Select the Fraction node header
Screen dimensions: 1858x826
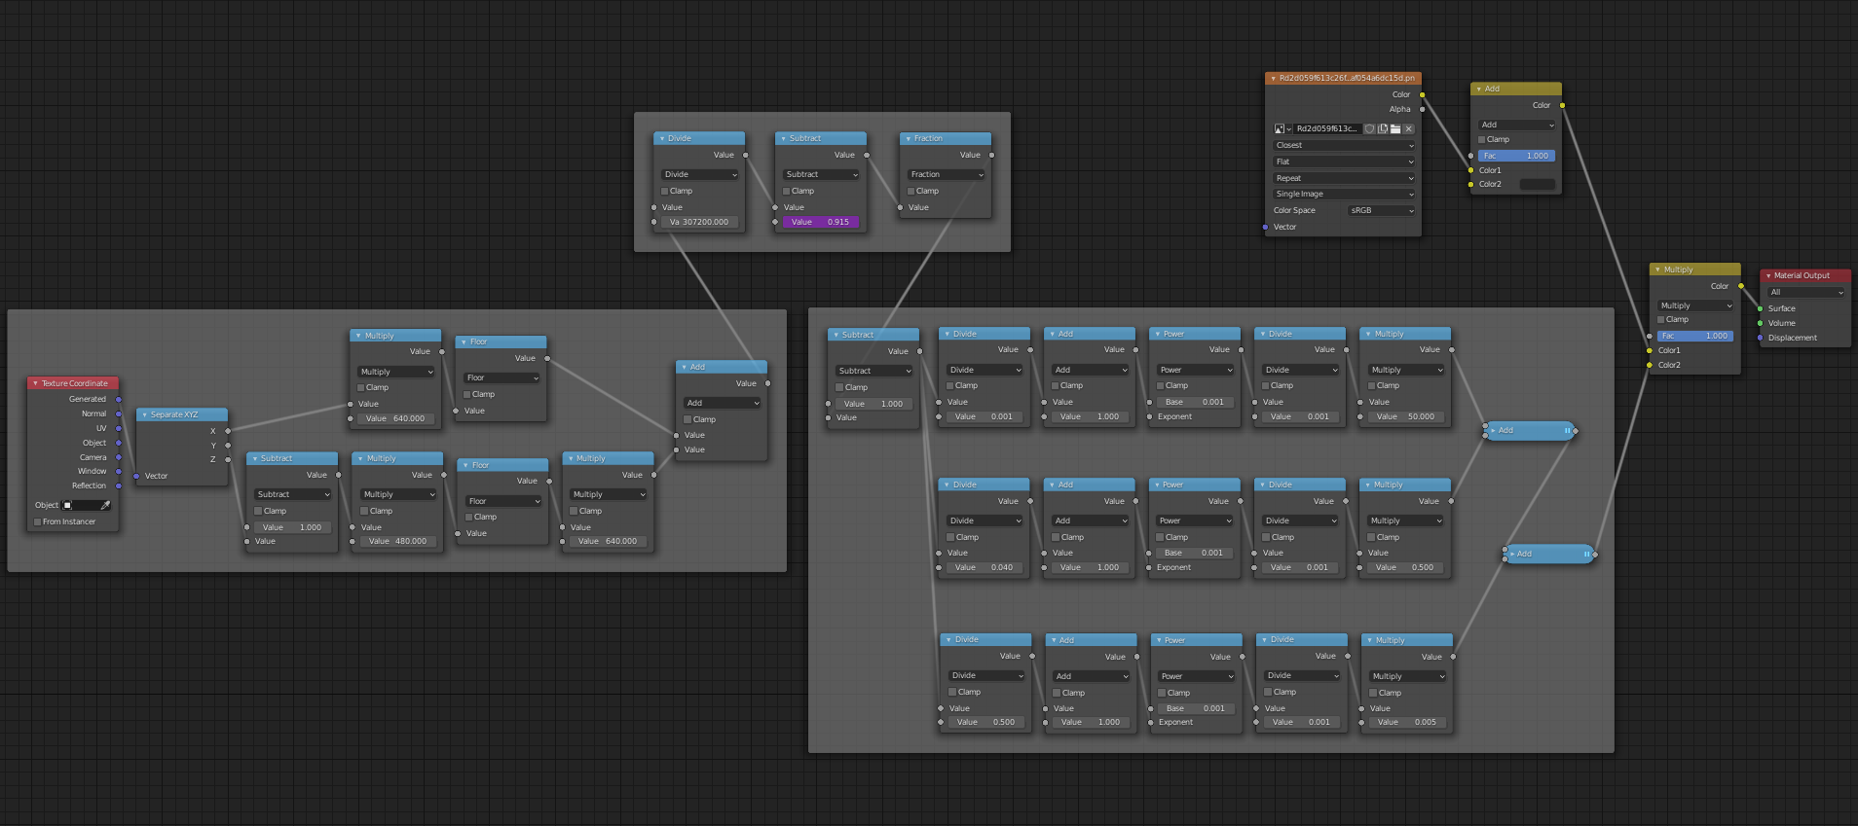point(946,138)
